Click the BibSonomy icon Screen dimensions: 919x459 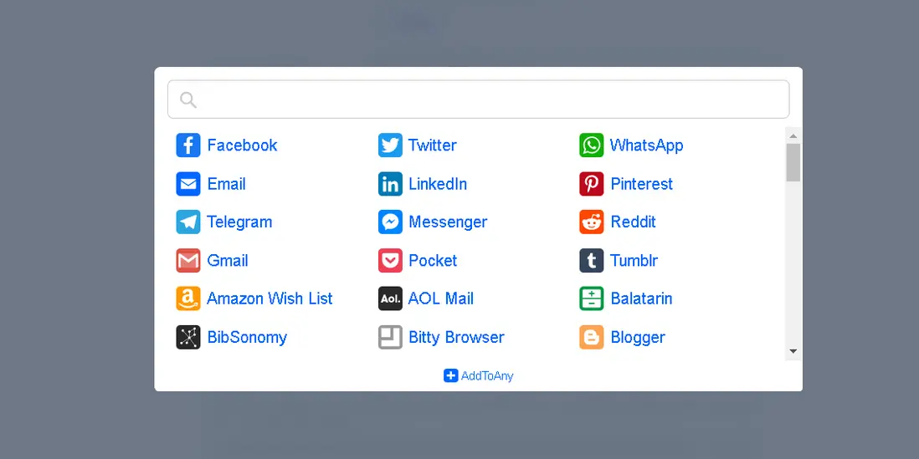(x=188, y=337)
